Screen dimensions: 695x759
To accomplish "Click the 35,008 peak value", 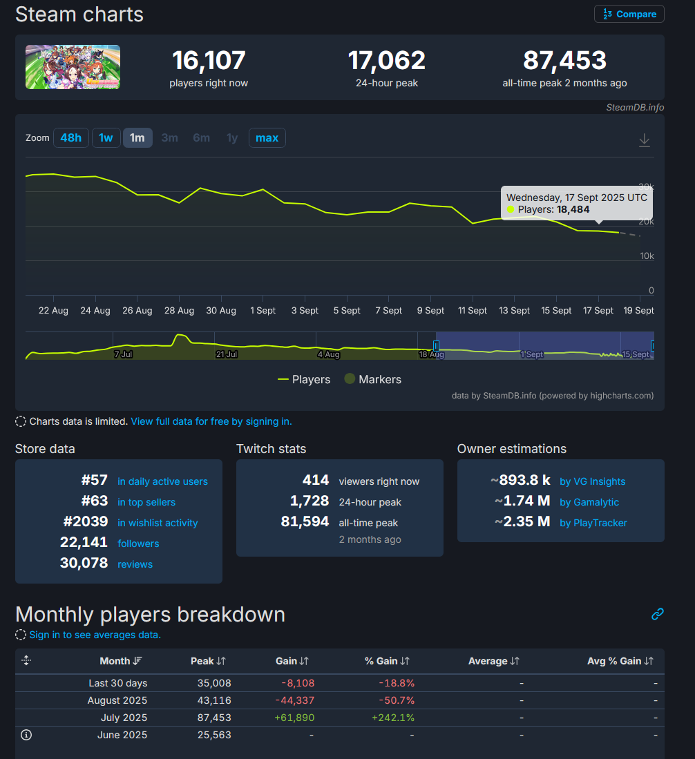I will [x=214, y=683].
